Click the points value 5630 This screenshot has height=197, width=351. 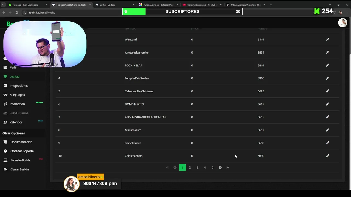pos(261,156)
